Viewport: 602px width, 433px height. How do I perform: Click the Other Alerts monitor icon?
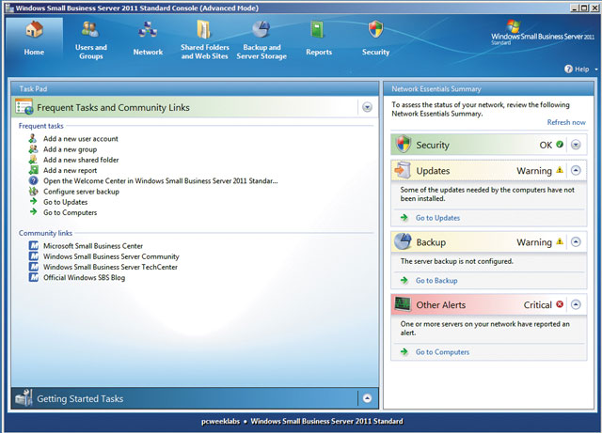tap(403, 304)
